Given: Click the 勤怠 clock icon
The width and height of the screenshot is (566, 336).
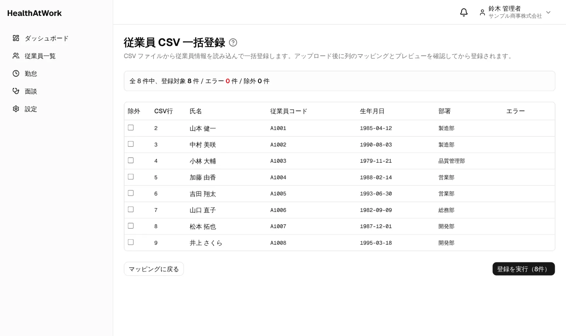Looking at the screenshot, I should 16,74.
